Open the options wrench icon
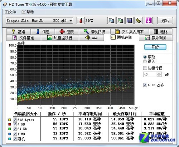 139,20
